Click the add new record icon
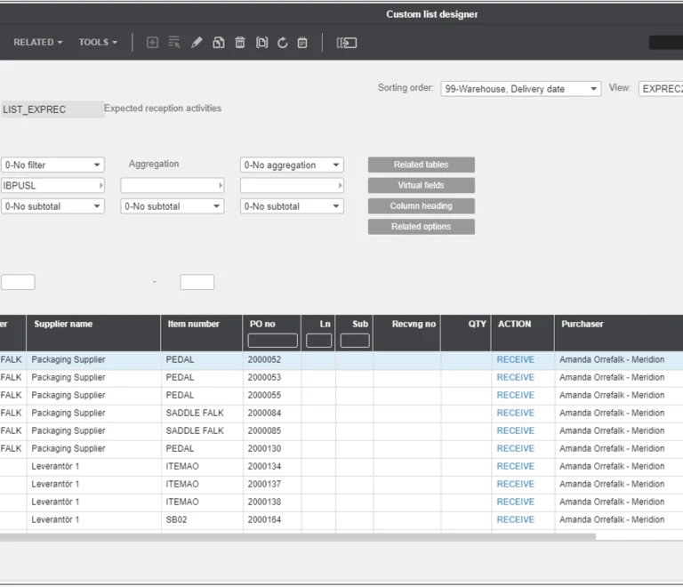Viewport: 683px width, 587px height. click(x=152, y=43)
